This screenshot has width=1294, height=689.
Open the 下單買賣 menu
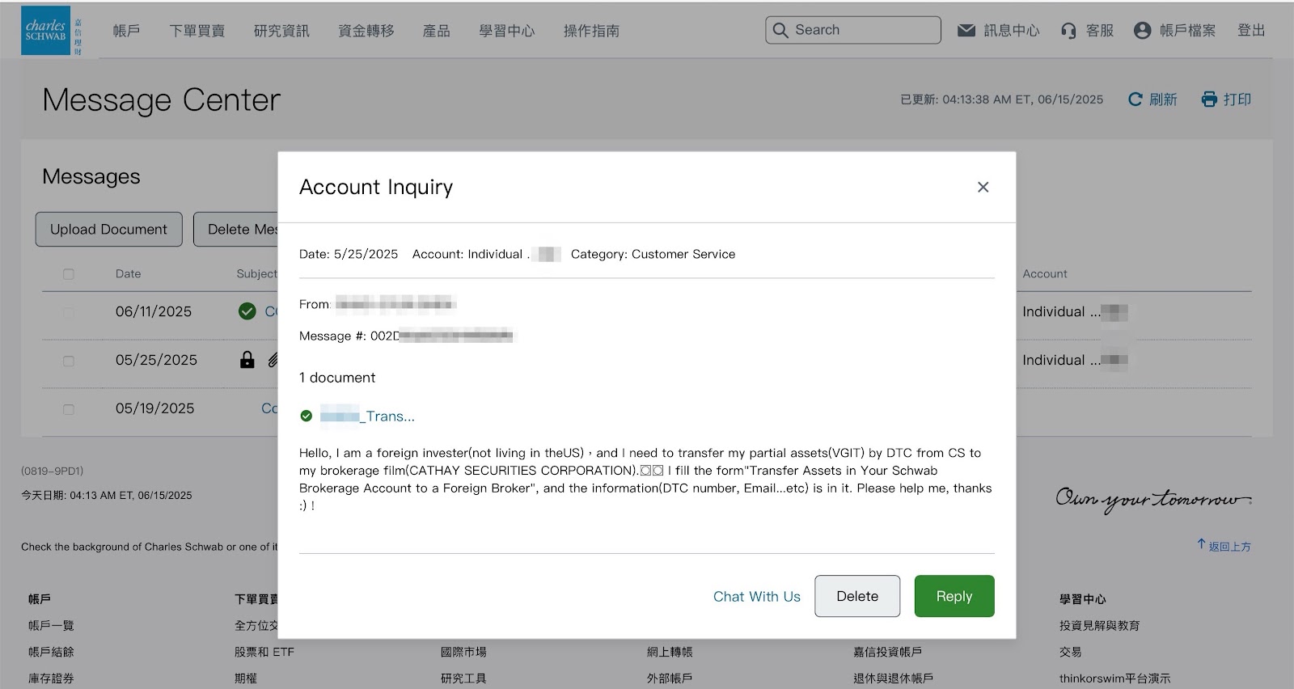(x=197, y=31)
